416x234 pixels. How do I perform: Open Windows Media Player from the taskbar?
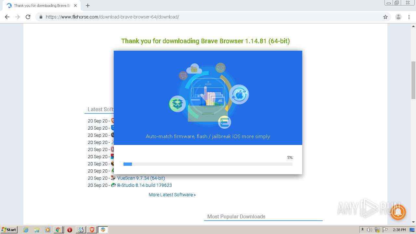point(47,230)
